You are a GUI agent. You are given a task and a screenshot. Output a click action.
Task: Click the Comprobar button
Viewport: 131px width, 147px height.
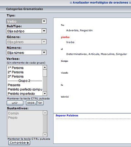pyautogui.click(x=19, y=143)
